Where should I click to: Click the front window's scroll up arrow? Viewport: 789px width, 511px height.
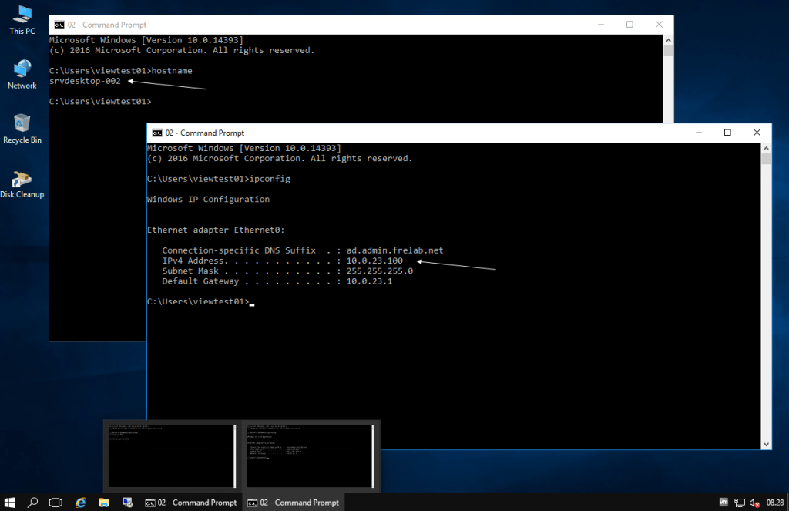coord(766,148)
